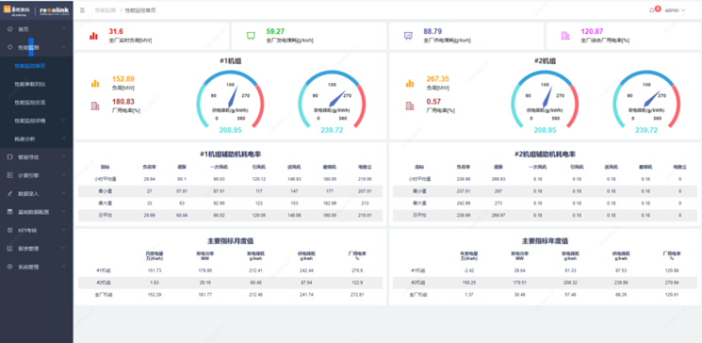Image resolution: width=702 pixels, height=343 pixels.
Task: Open the notification bell icon
Action: point(651,9)
